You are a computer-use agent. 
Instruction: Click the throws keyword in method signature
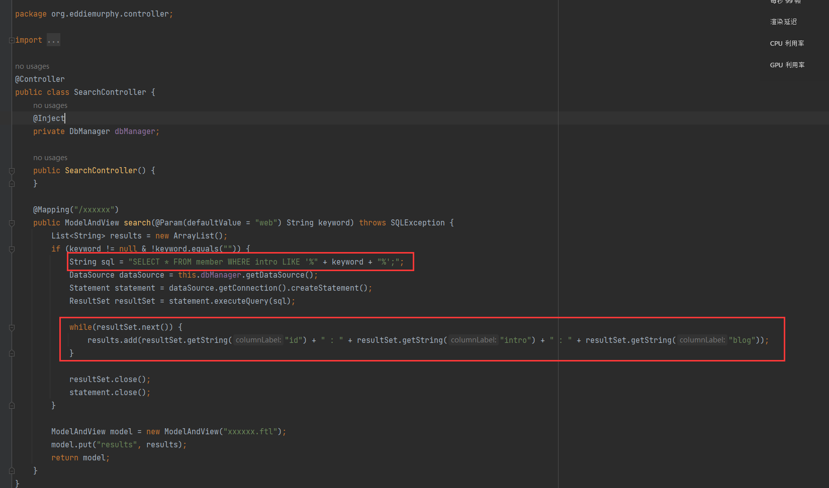(x=373, y=223)
